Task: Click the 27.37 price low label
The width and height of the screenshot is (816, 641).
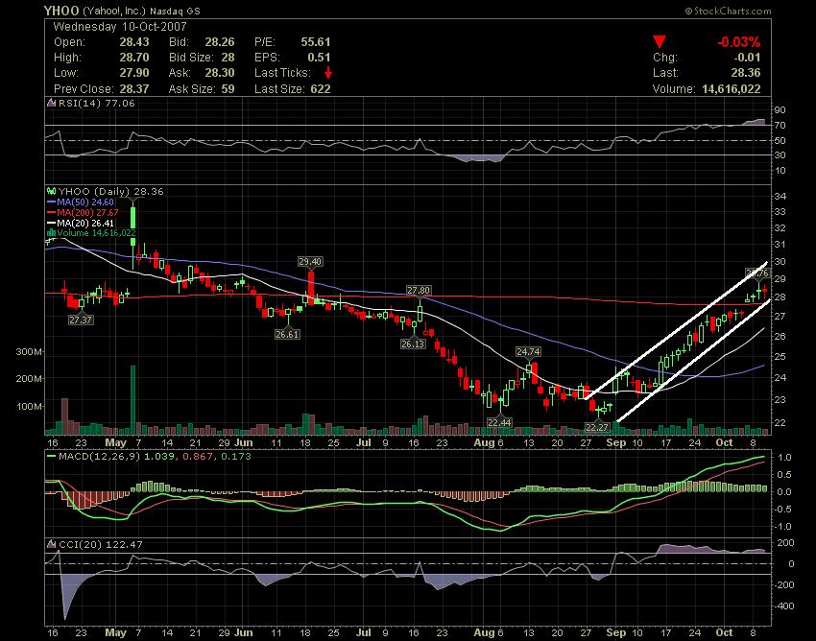Action: pos(81,320)
